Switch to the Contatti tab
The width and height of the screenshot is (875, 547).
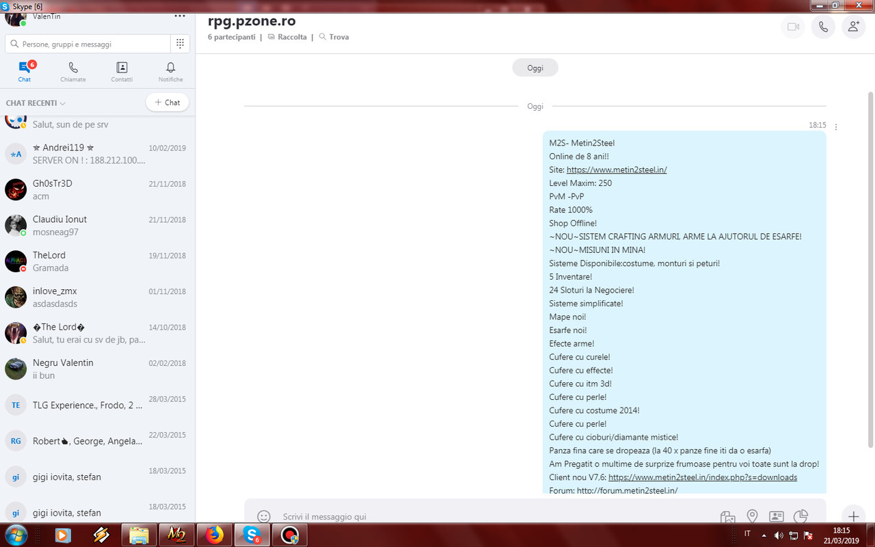pos(122,71)
